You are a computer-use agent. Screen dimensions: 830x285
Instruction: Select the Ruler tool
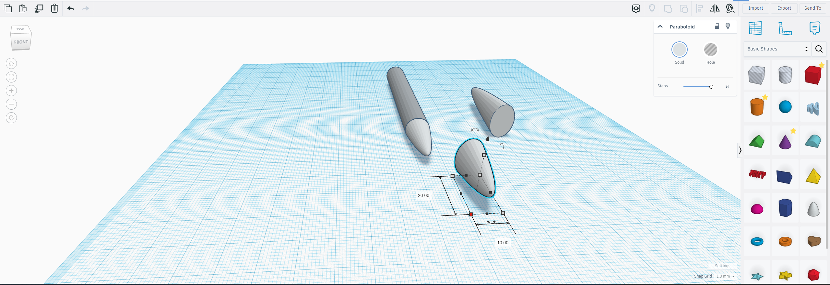tap(785, 28)
